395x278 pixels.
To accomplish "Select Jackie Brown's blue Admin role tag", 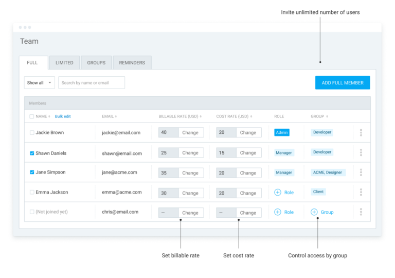I will coord(282,133).
